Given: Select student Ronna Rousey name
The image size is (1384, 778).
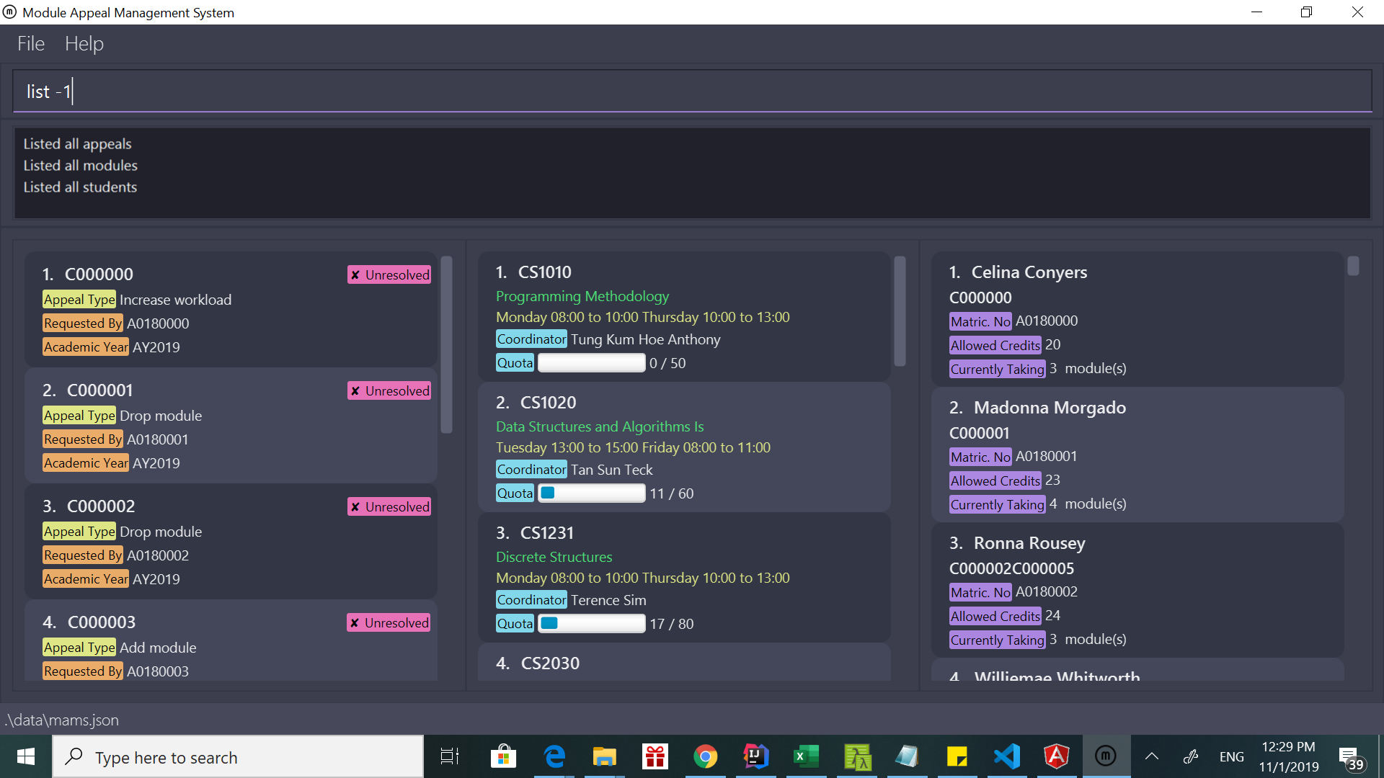Looking at the screenshot, I should tap(1029, 543).
